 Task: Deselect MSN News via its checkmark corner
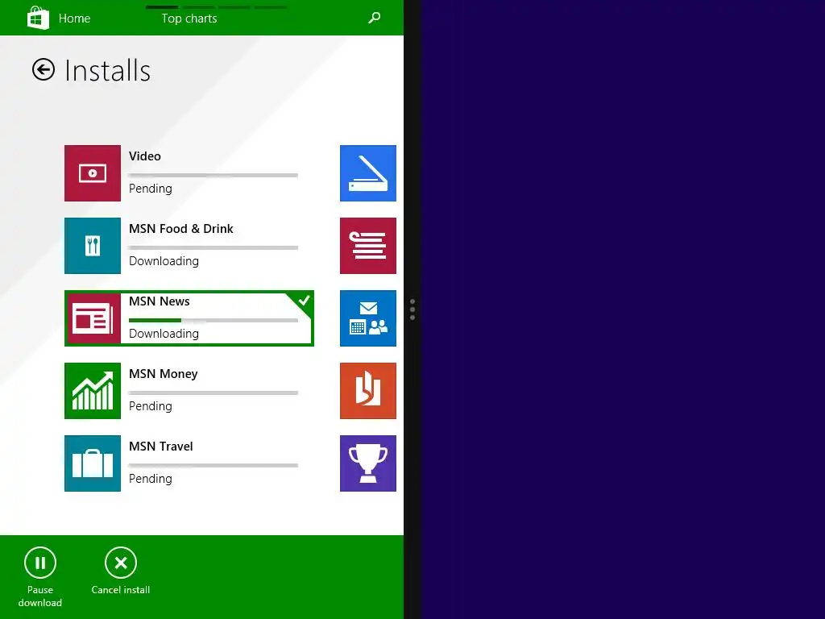click(303, 300)
